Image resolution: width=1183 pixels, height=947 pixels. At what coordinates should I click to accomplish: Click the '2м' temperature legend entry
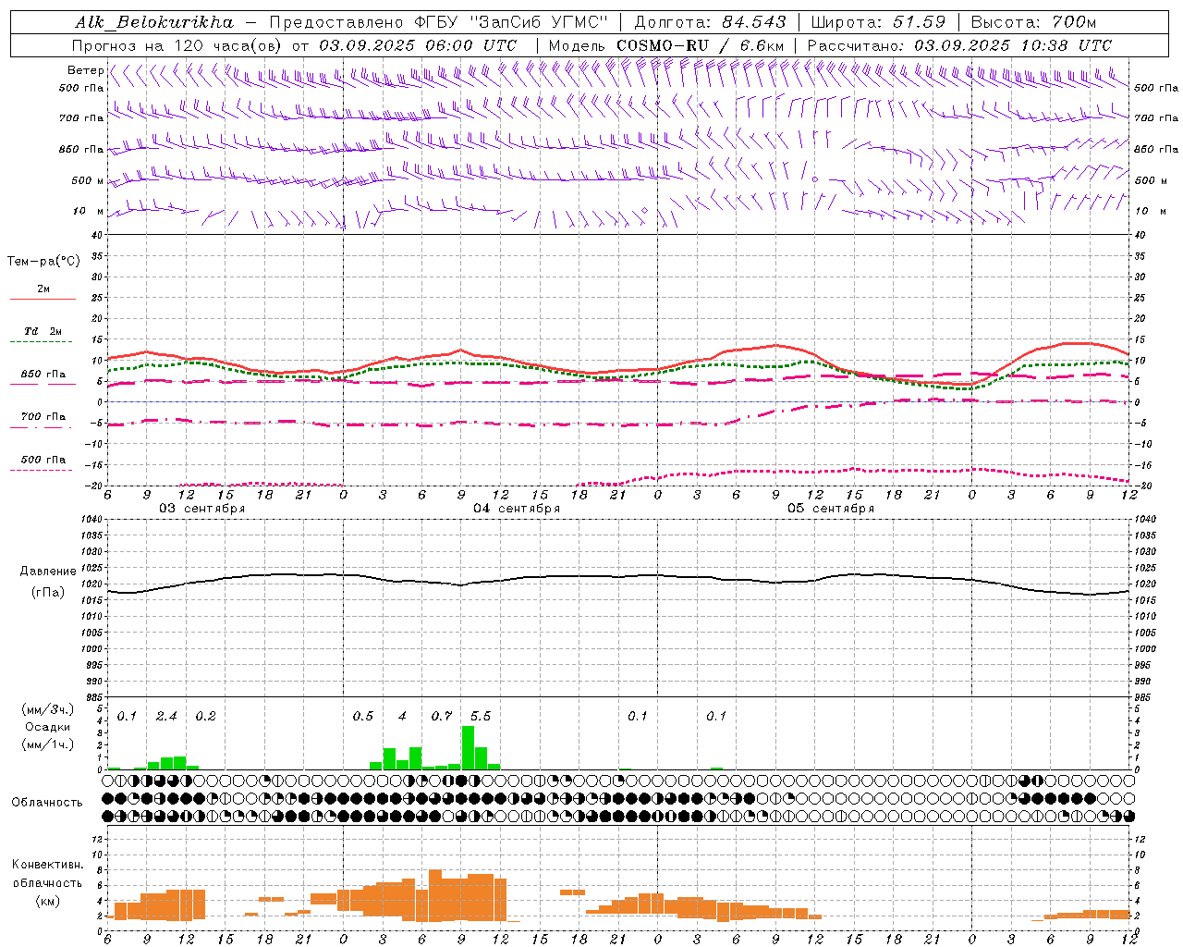(x=43, y=289)
